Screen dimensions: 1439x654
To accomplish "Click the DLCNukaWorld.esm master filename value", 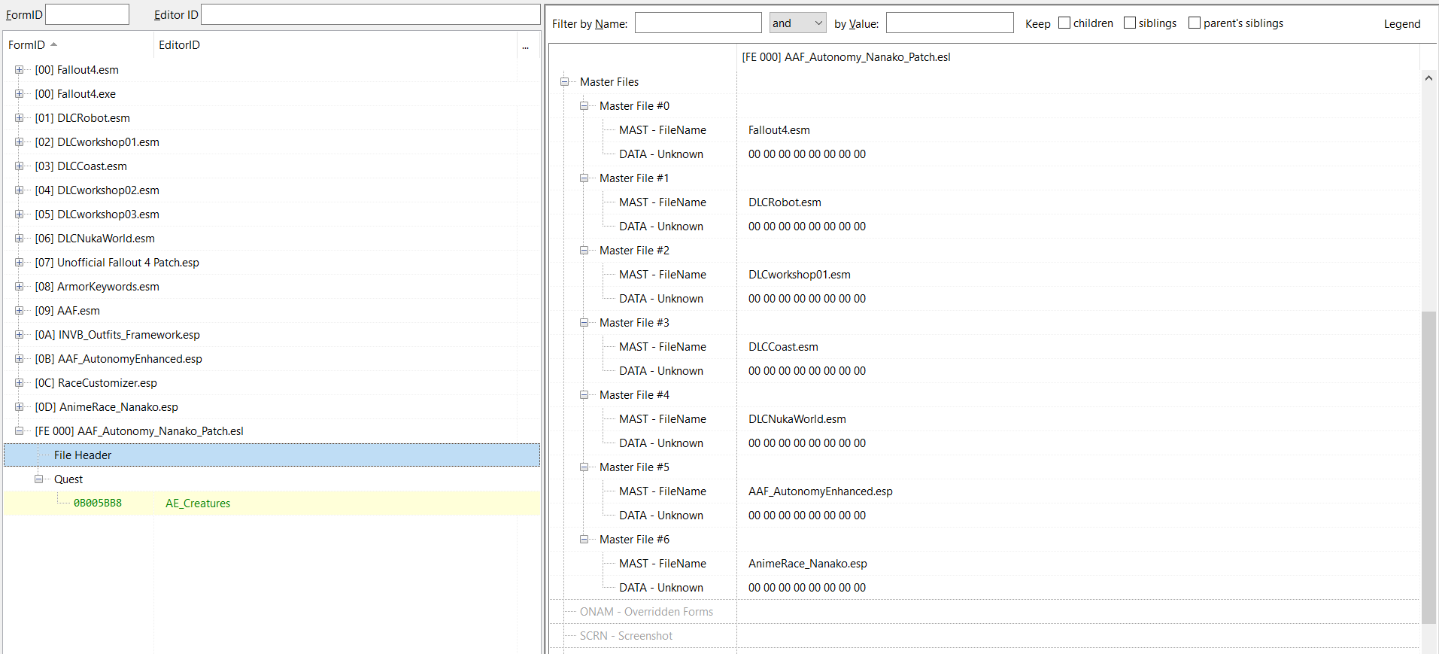I will tap(797, 419).
